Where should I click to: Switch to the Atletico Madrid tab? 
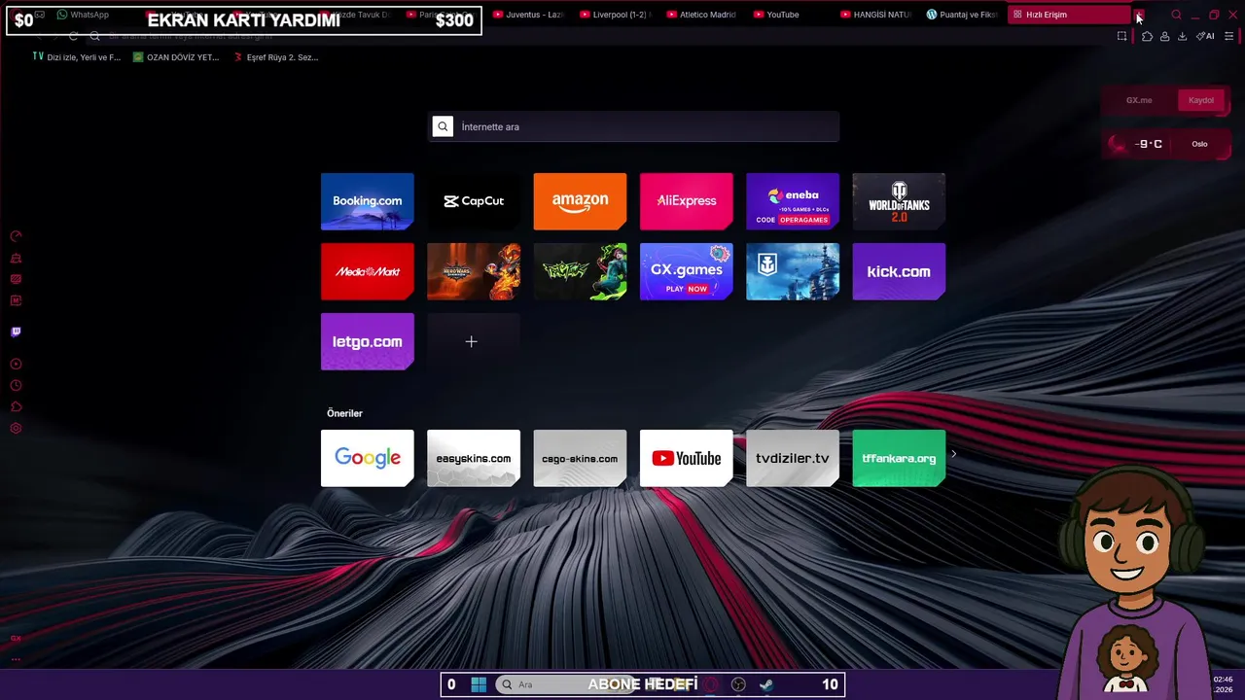[701, 15]
